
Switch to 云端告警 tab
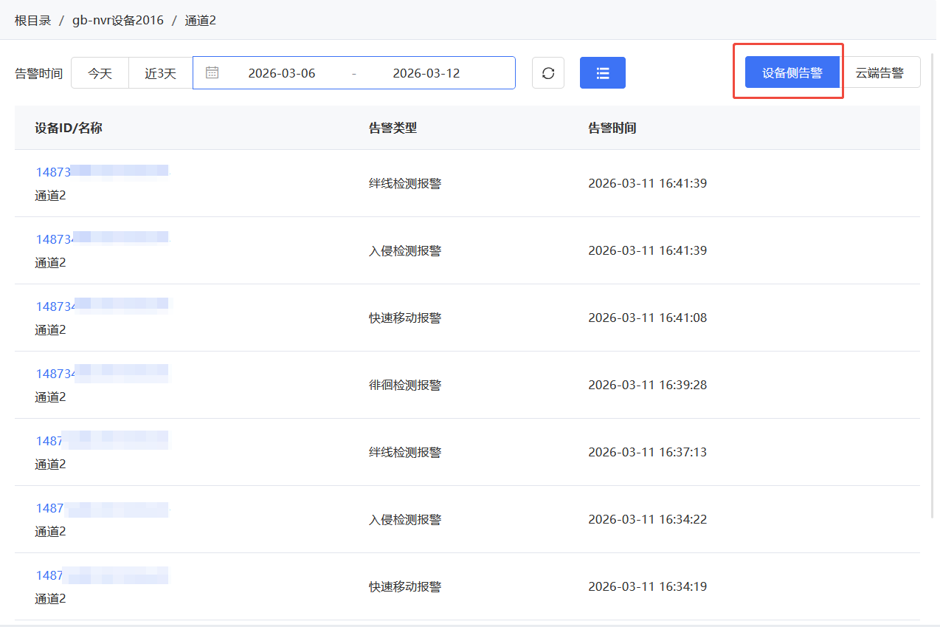pos(879,72)
